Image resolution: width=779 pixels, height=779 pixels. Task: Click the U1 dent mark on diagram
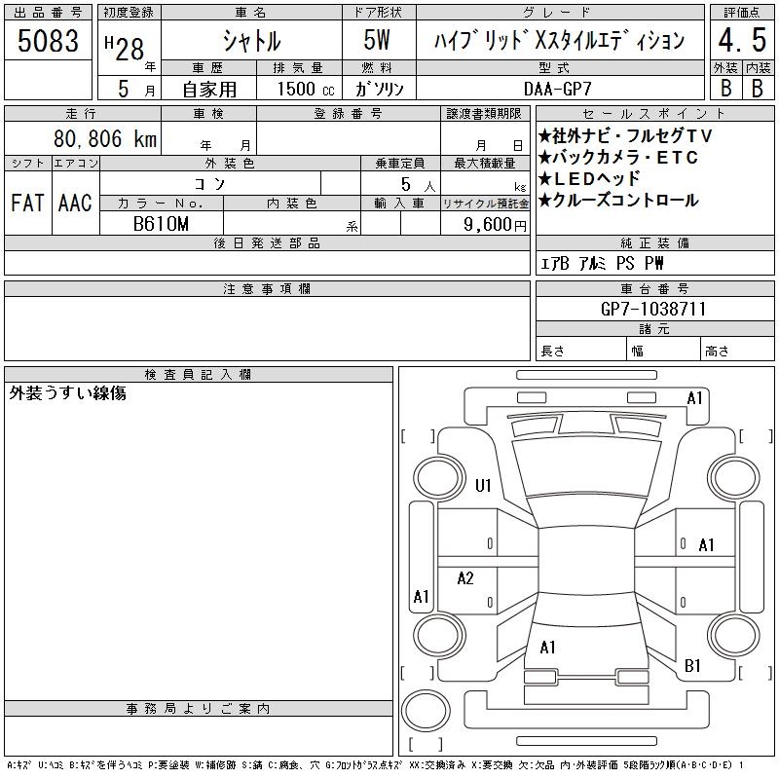click(x=483, y=485)
